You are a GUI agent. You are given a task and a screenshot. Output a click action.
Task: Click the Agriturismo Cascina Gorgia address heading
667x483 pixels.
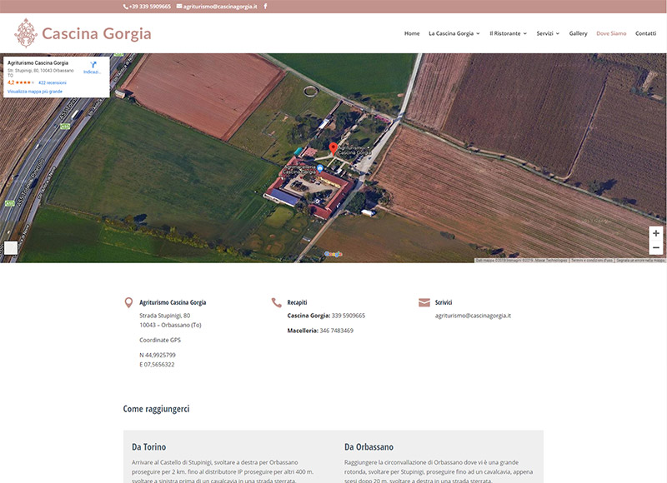pos(173,302)
